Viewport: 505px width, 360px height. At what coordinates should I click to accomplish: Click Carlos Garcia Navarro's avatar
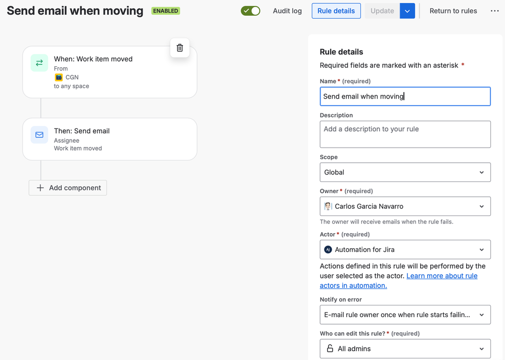click(x=328, y=206)
